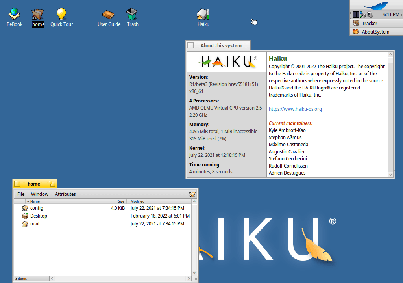Viewport: 403px width, 283px height.
Task: Open the User Guide desktop icon
Action: (109, 14)
